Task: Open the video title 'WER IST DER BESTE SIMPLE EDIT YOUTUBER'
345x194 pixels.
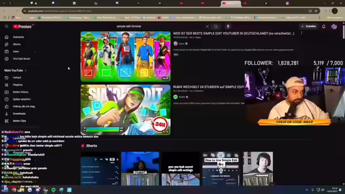Action: [233, 33]
